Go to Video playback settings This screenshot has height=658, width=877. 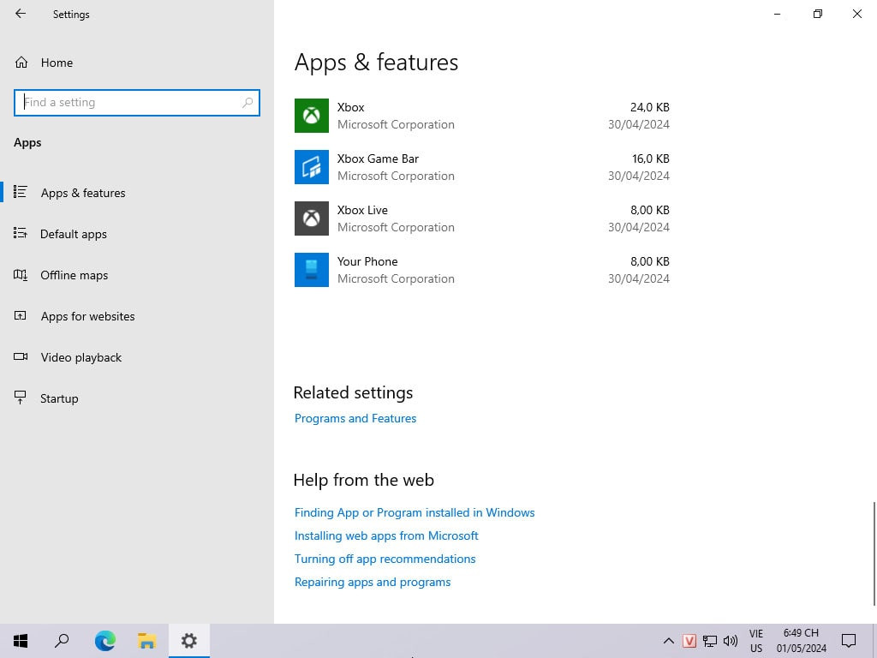[x=81, y=357]
